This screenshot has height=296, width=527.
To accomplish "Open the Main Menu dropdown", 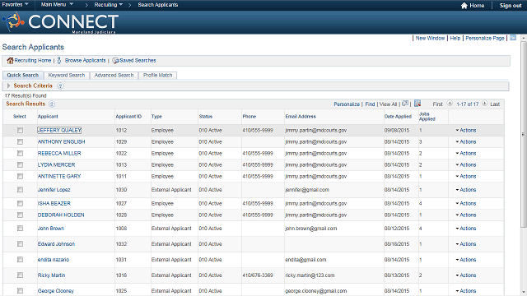I will tap(57, 5).
